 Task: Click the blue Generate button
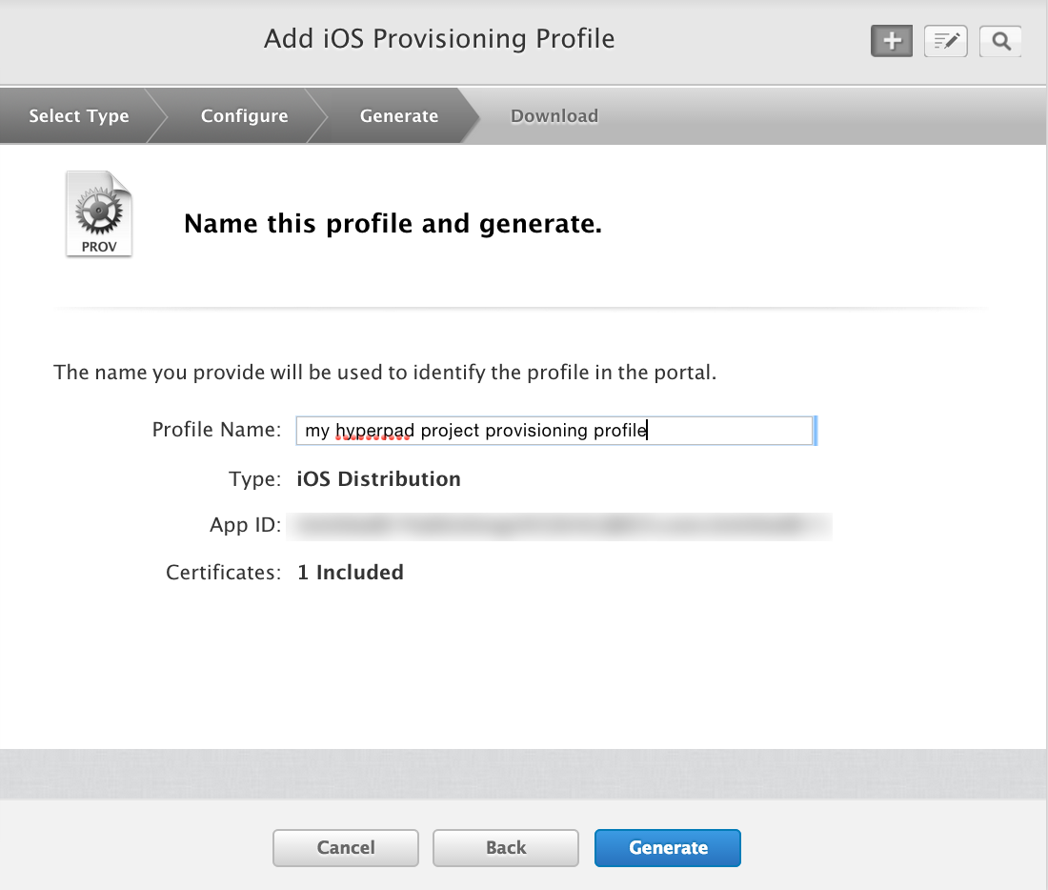pos(668,847)
